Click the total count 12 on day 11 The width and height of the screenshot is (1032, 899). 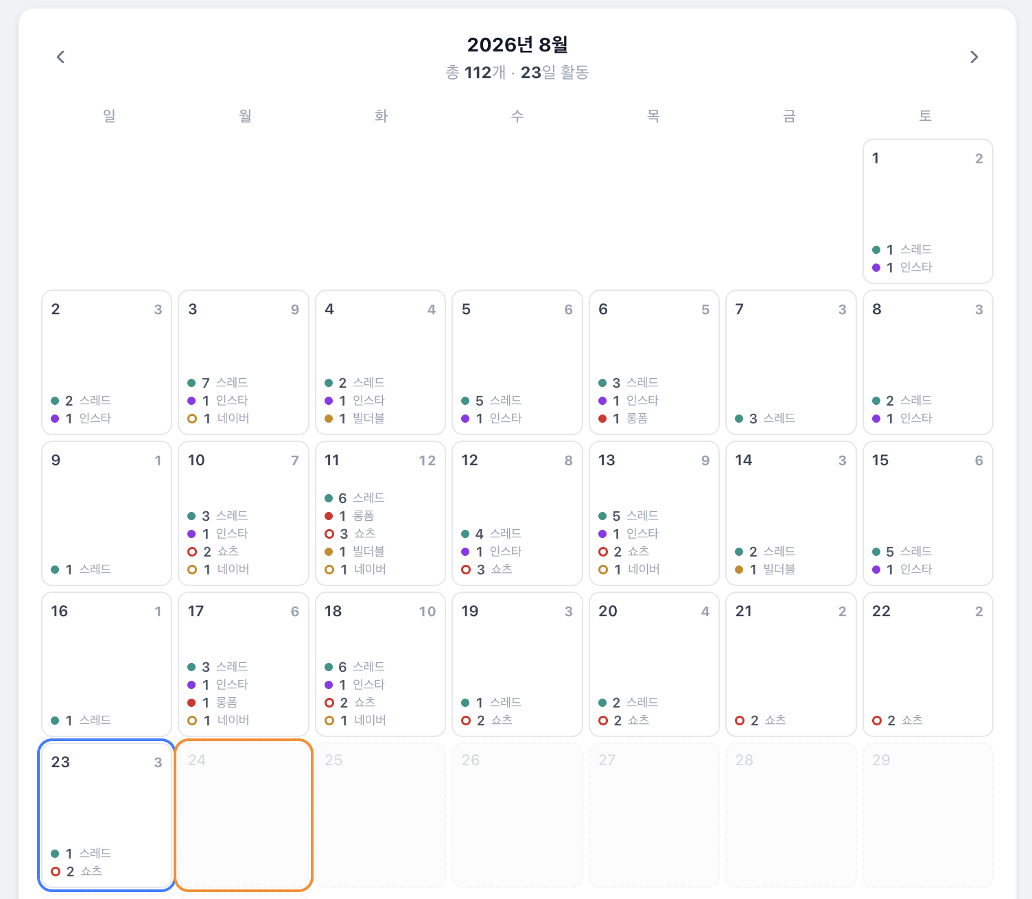tap(427, 460)
